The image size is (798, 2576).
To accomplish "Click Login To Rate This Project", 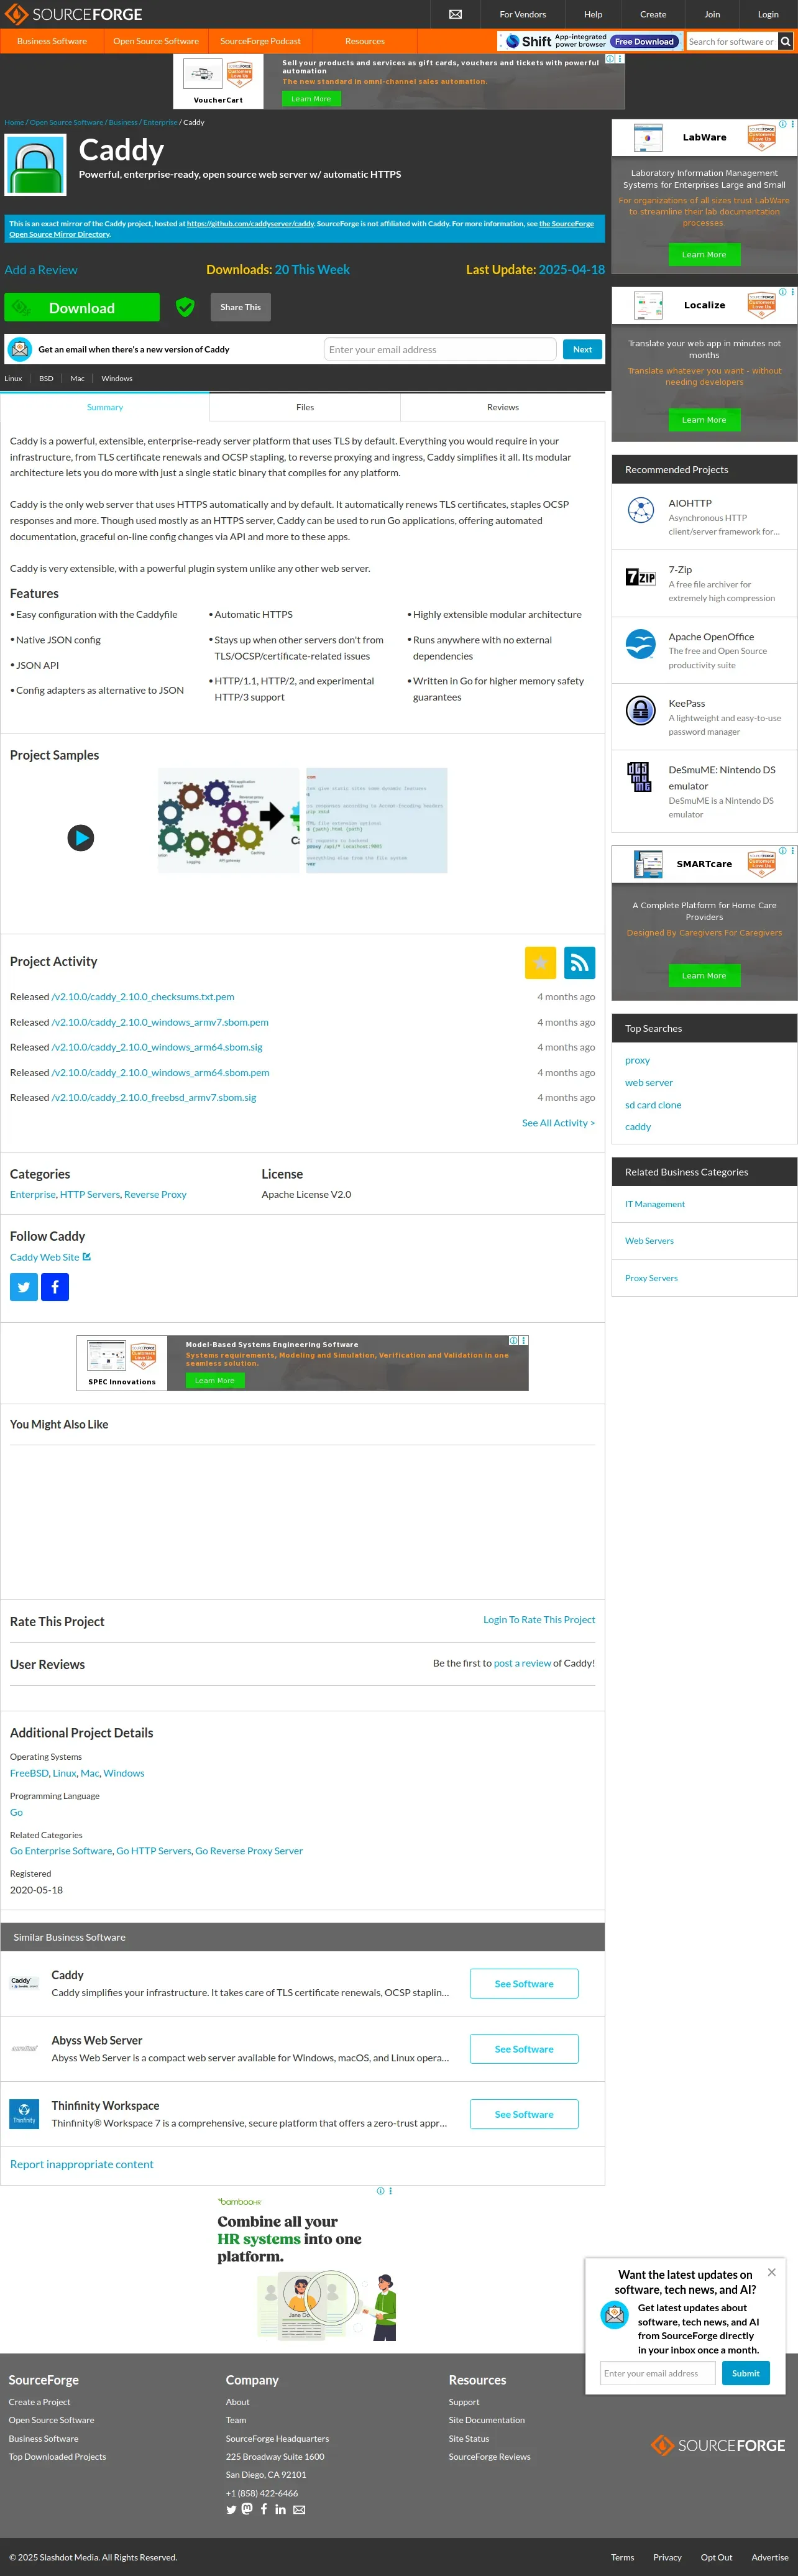I will point(539,1619).
